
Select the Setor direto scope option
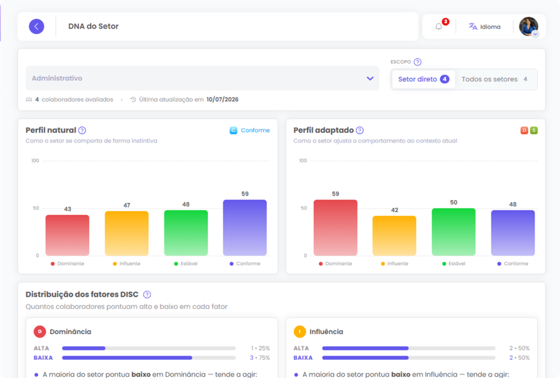coord(423,79)
